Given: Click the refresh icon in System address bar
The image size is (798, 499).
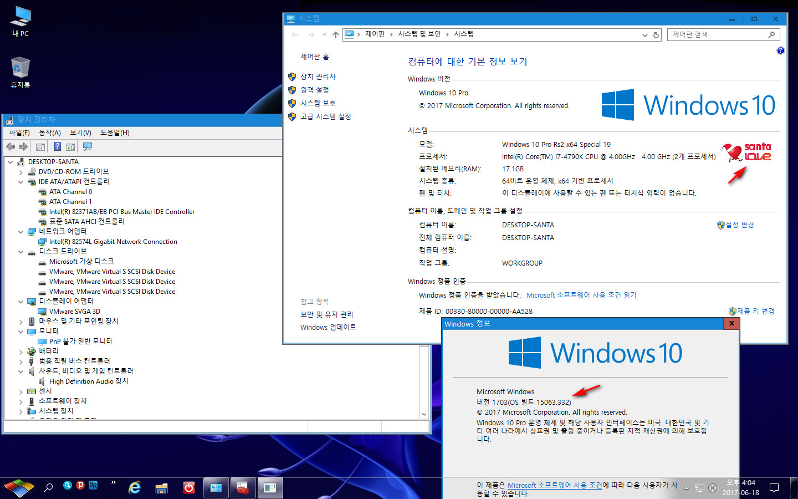Looking at the screenshot, I should 656,35.
